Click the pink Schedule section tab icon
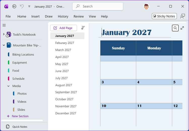189x131 pixels. tap(9, 78)
